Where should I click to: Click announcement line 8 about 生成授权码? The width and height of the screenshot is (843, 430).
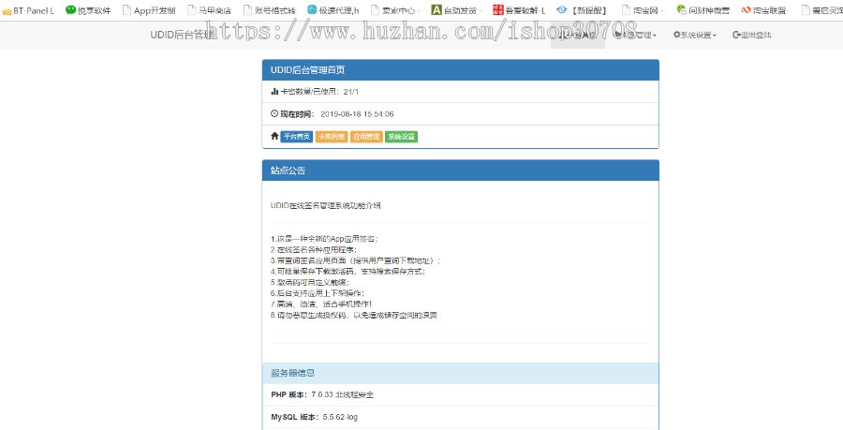(x=354, y=315)
